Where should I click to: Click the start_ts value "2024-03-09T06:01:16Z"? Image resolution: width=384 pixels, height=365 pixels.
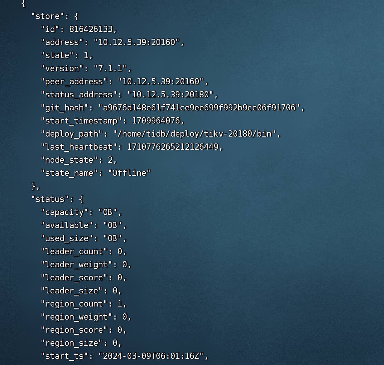click(x=151, y=356)
